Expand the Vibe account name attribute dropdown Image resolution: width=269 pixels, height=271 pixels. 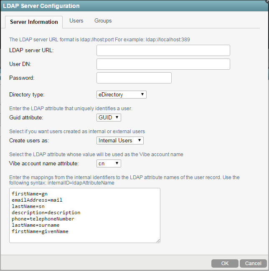pos(109,164)
